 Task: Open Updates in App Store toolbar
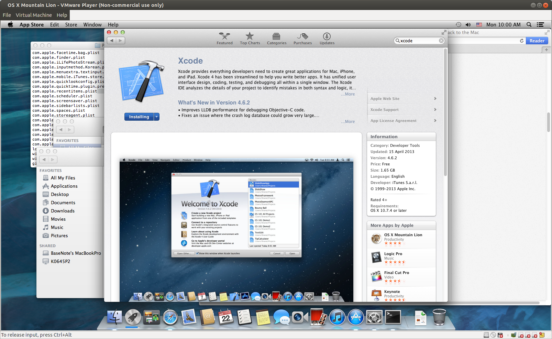327,39
